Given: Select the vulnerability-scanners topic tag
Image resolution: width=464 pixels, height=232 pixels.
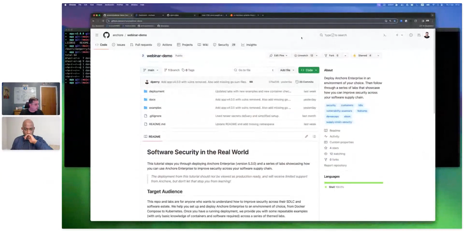Looking at the screenshot, I should (339, 111).
